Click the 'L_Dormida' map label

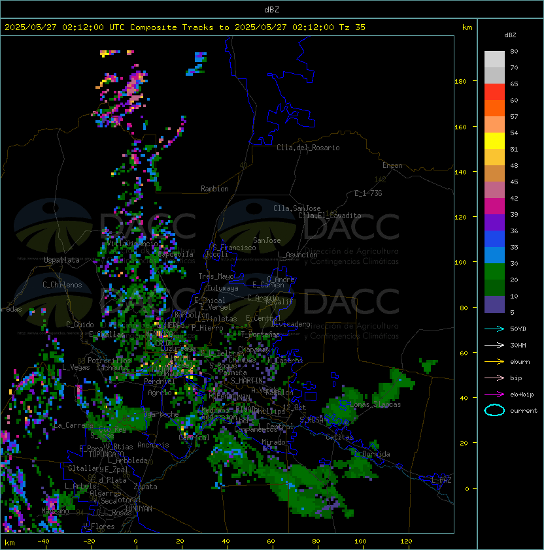373,454
